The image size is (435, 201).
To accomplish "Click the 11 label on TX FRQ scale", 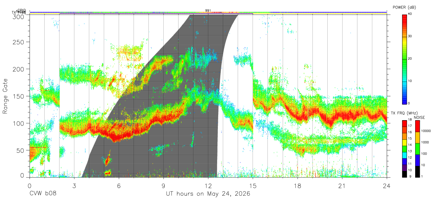I will point(409,164).
